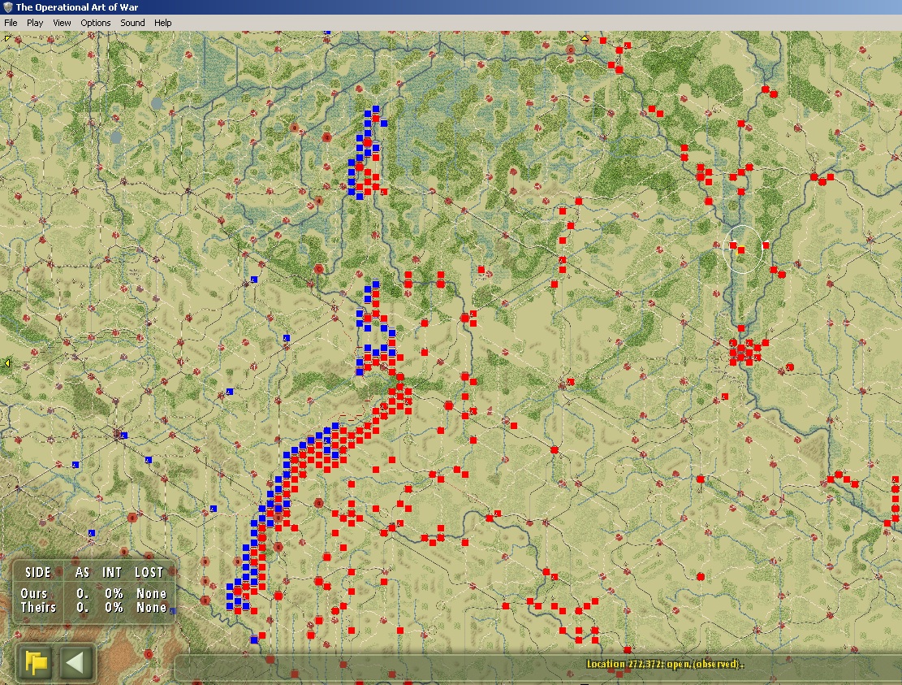
Task: Click the yellow double-flag button
Action: tap(36, 662)
